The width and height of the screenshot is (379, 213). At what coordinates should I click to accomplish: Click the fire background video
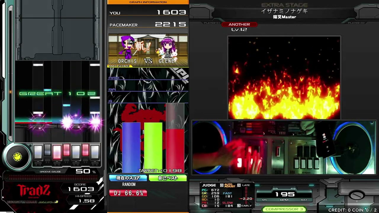click(284, 78)
